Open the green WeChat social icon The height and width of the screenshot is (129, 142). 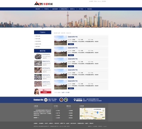pyautogui.click(x=66, y=100)
